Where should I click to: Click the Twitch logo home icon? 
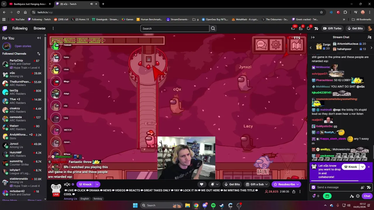(x=5, y=28)
